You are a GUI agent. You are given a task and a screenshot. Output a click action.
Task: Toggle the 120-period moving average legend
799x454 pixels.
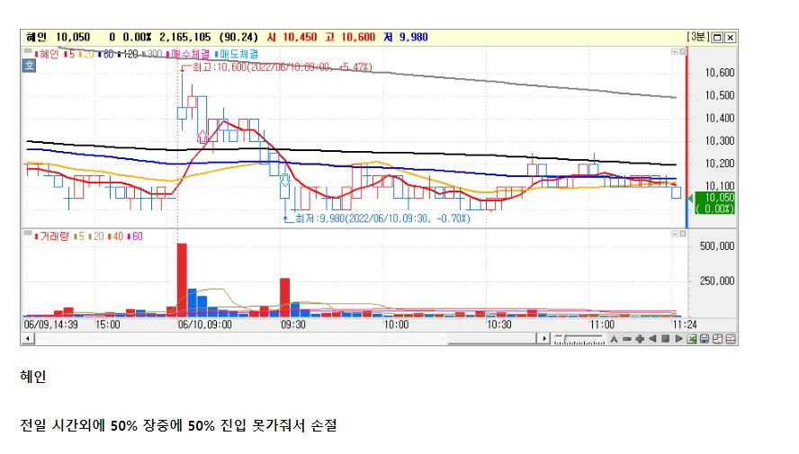(129, 54)
